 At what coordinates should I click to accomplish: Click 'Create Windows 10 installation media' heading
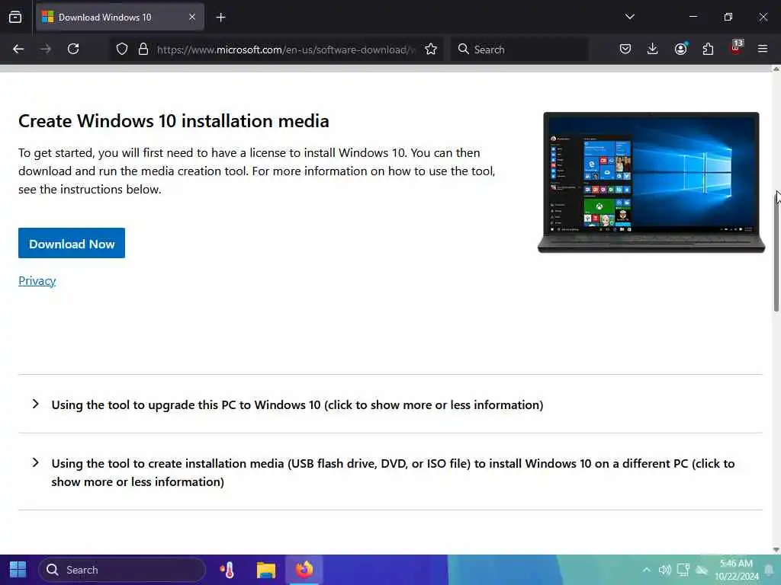[x=174, y=121]
